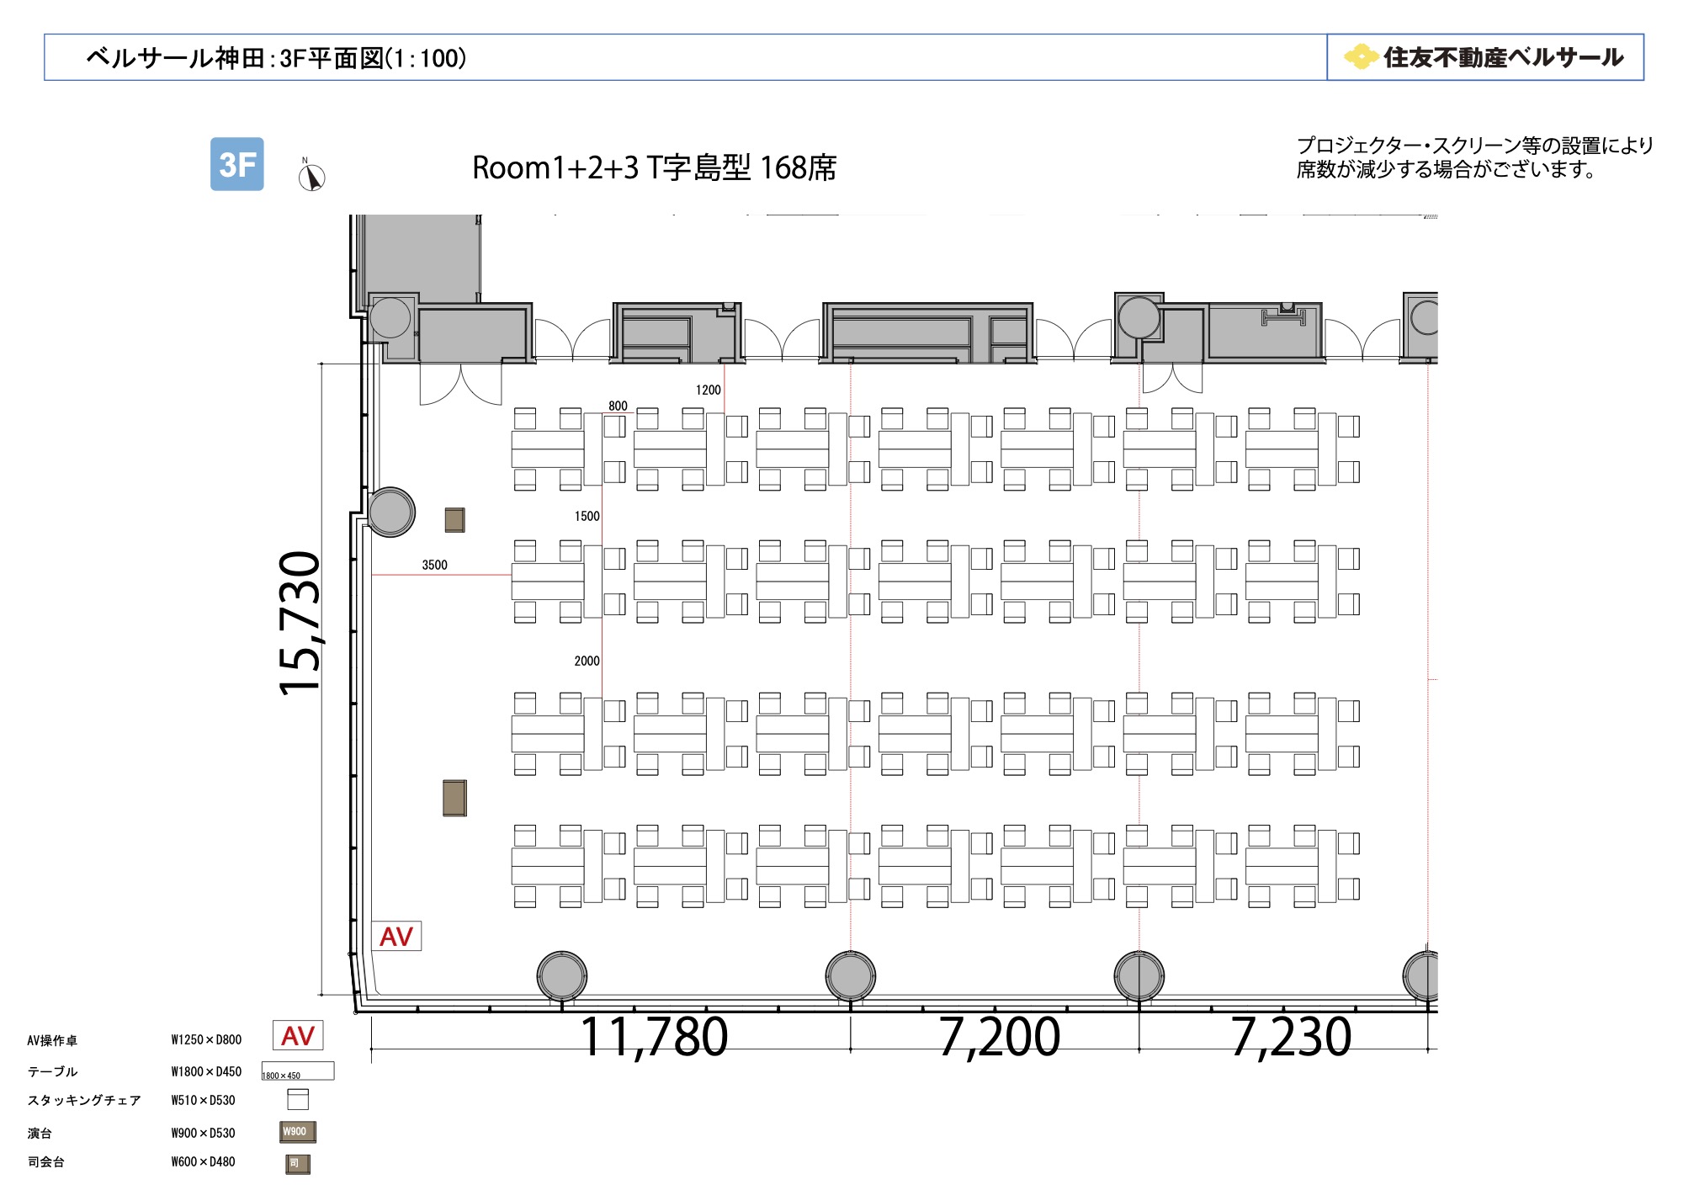The image size is (1683, 1190).
Task: Click the Sumitomo Bellesalle logo
Action: point(1484,57)
